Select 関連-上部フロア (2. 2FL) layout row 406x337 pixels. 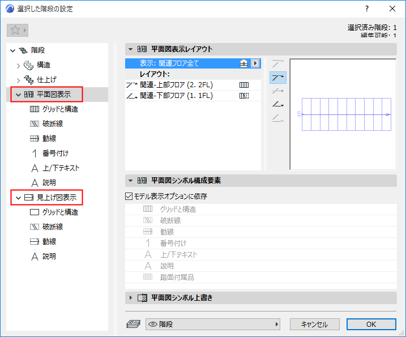[193, 85]
